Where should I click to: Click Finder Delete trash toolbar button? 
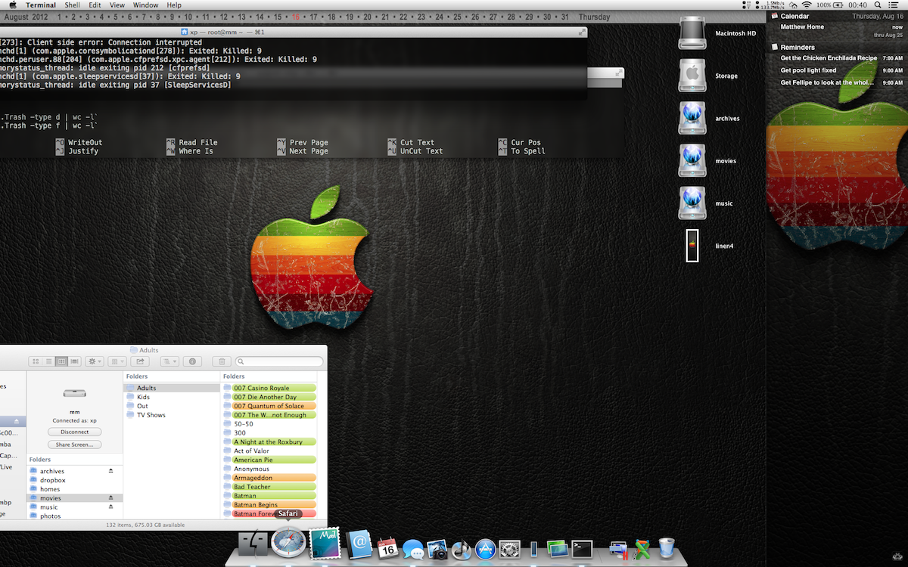(x=222, y=362)
